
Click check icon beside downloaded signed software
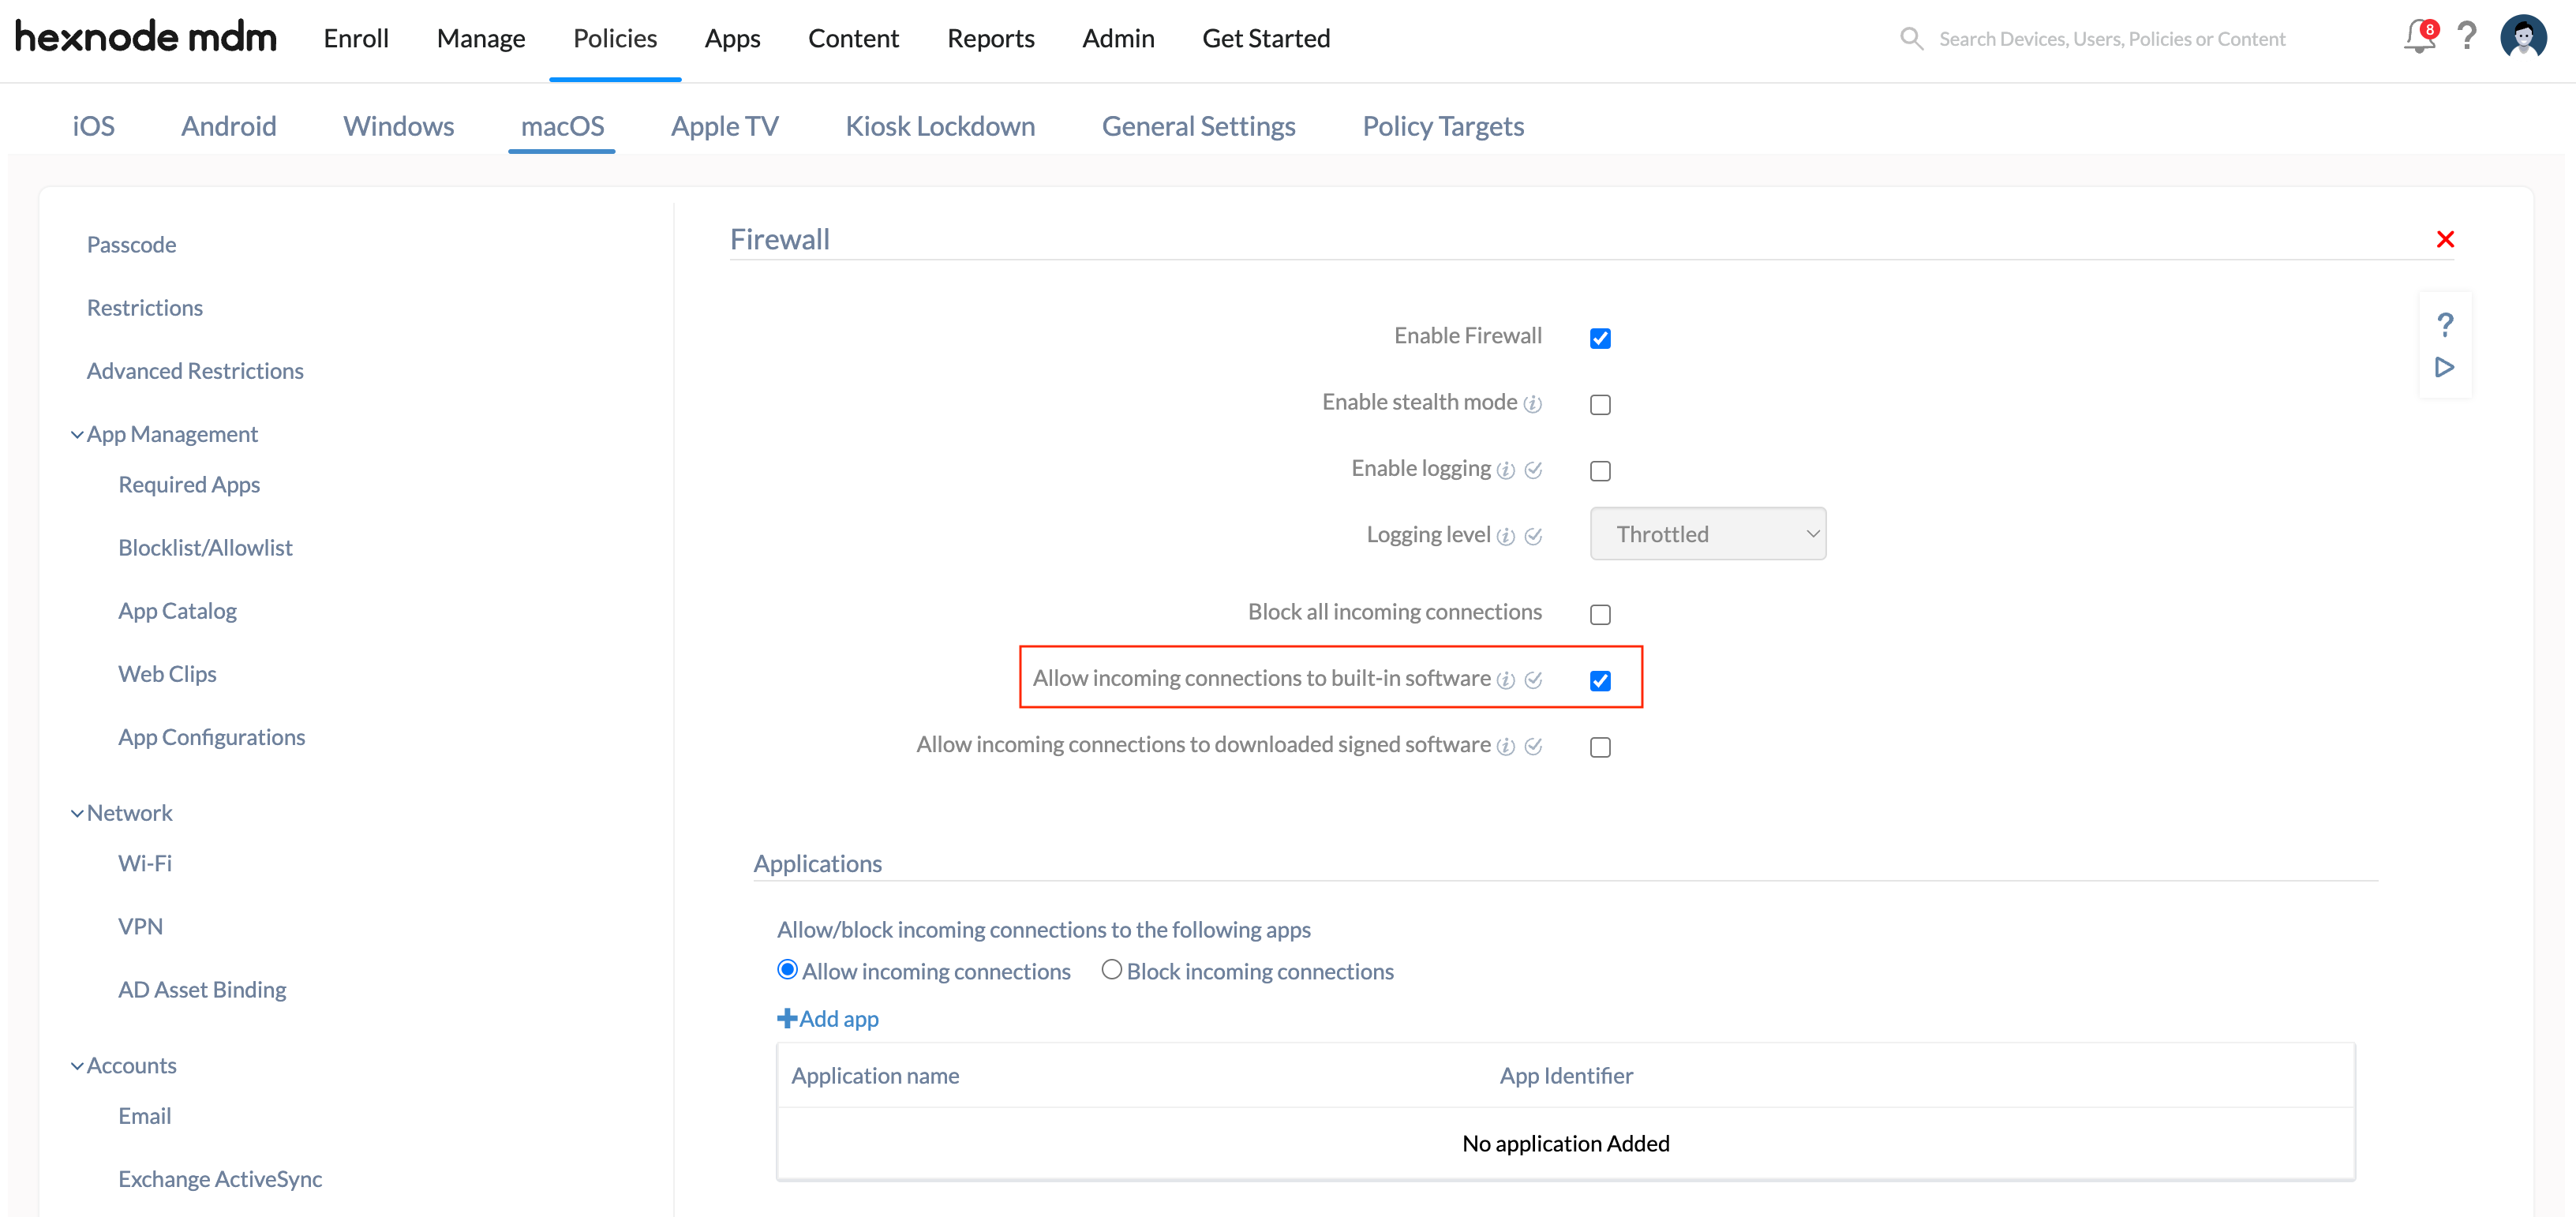(x=1533, y=746)
